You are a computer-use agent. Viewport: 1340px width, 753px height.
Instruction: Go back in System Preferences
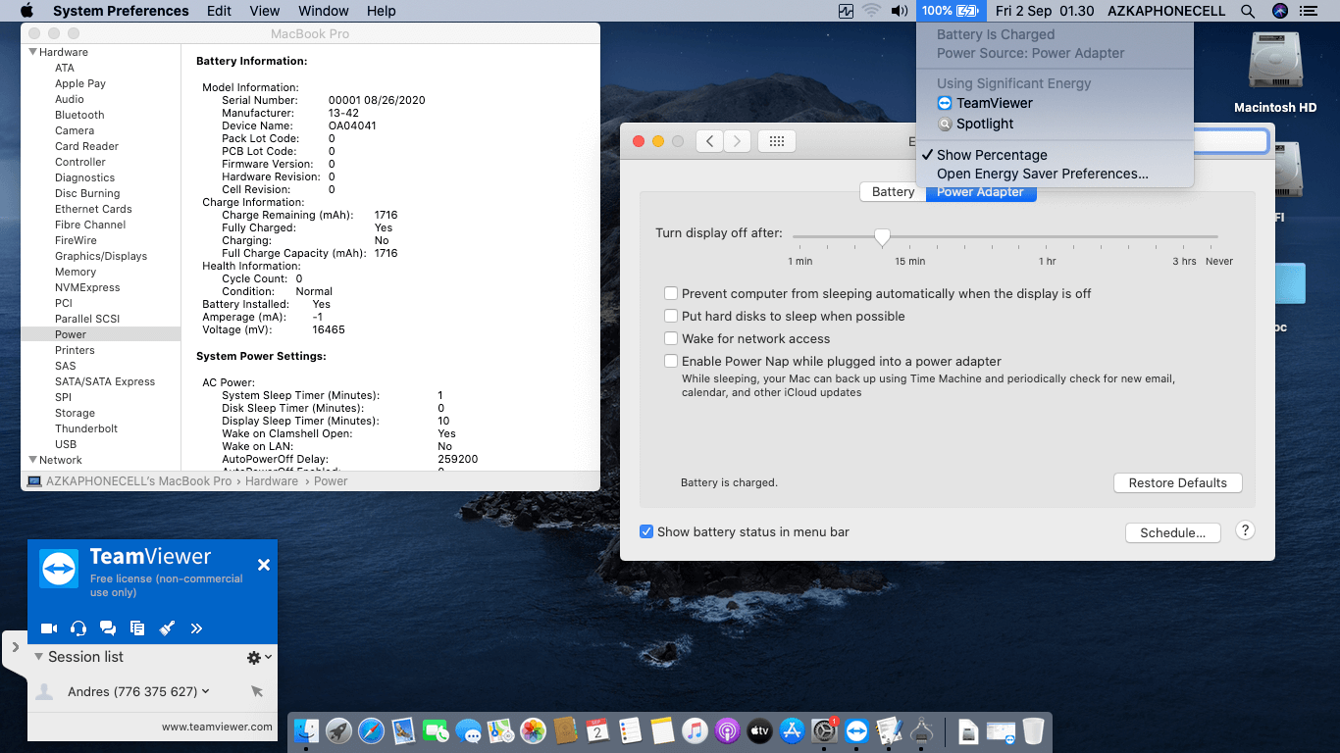[709, 141]
